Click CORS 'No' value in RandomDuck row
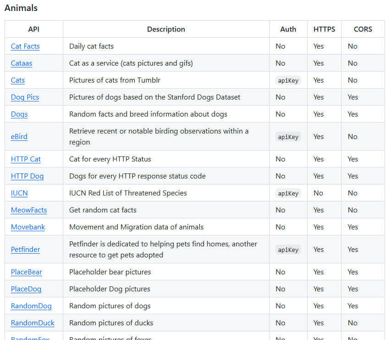 (x=352, y=323)
